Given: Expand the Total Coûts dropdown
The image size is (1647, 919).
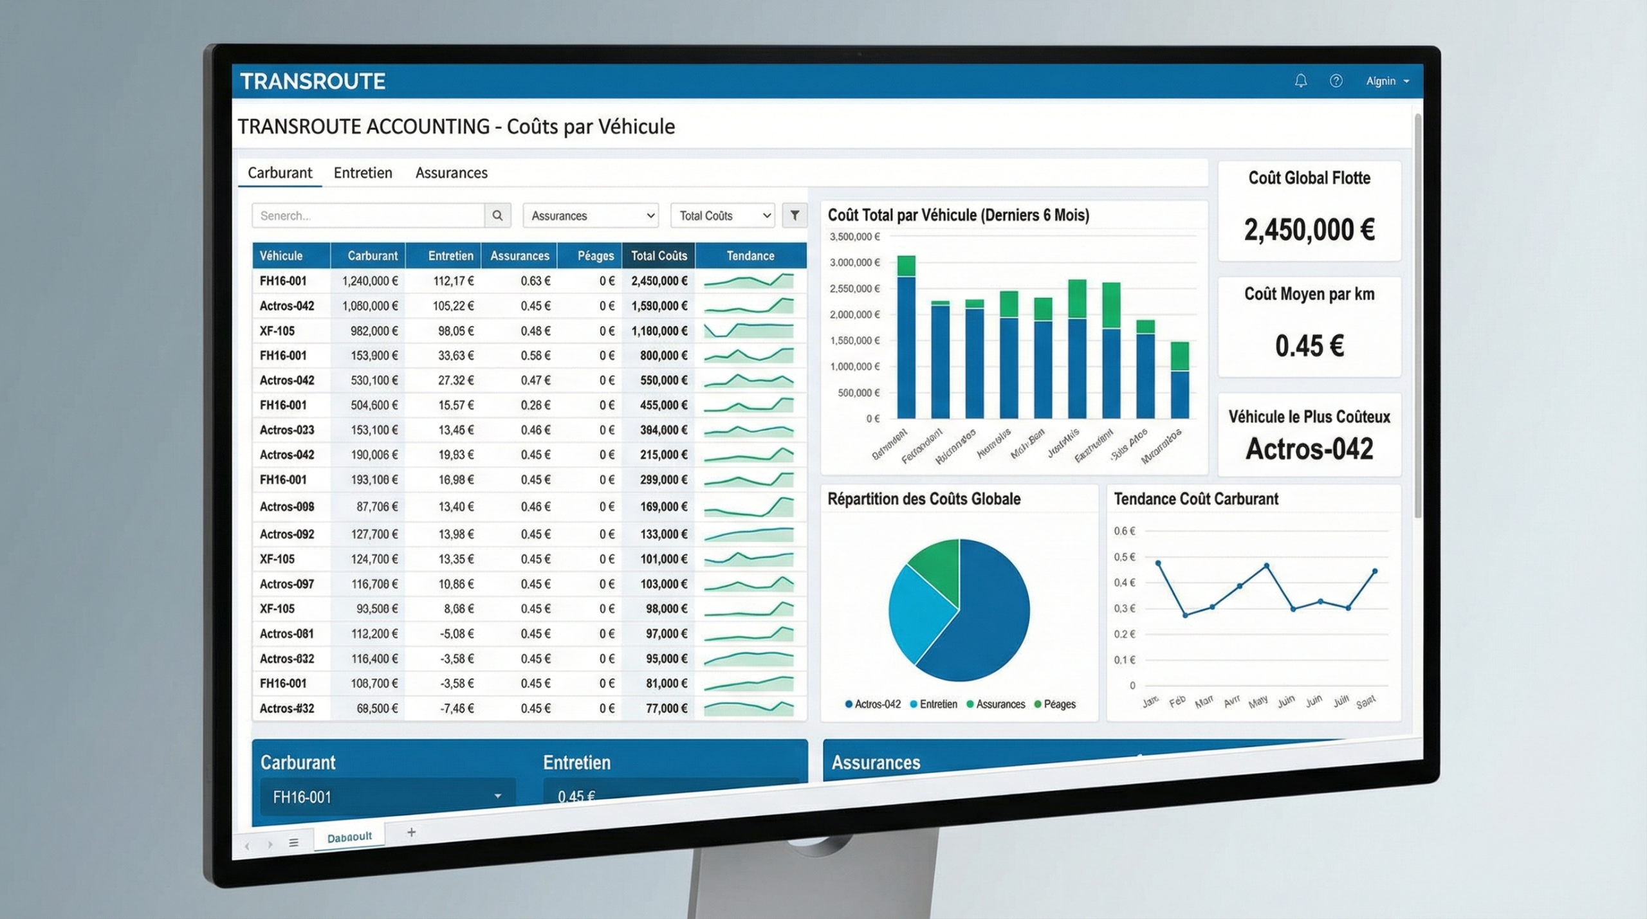Looking at the screenshot, I should coord(722,215).
